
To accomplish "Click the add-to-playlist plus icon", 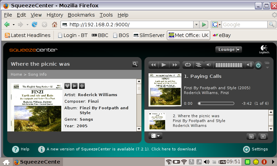I will click(x=82, y=86).
